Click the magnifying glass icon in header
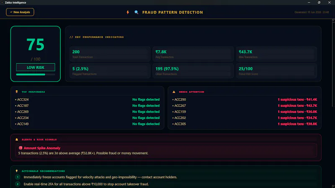Image resolution: width=335 pixels, height=188 pixels. point(137,13)
